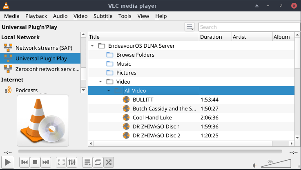Collapse the All Video folder node
Image resolution: width=301 pixels, height=170 pixels.
click(109, 91)
